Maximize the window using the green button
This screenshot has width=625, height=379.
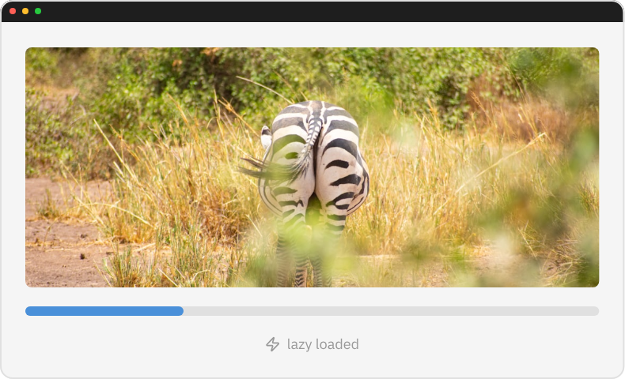pos(38,11)
